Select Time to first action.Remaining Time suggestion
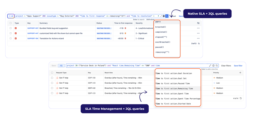Image resolution: width=255 pixels, height=118 pixels. [174, 89]
